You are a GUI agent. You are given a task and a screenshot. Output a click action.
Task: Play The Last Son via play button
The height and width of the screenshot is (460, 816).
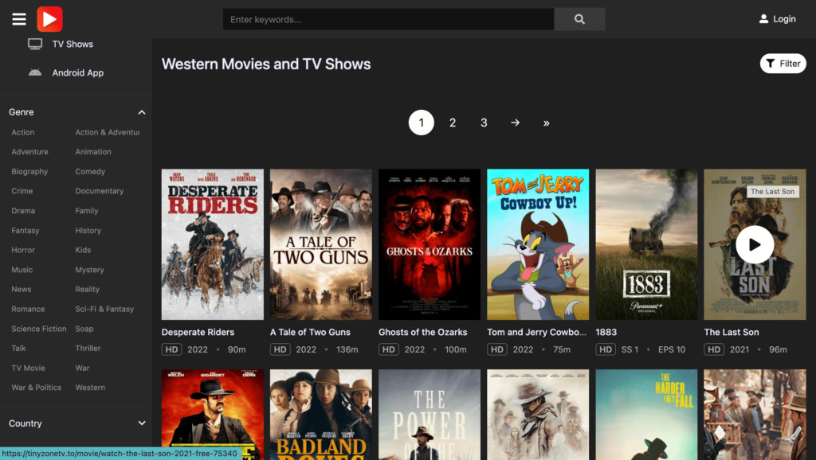tap(755, 244)
